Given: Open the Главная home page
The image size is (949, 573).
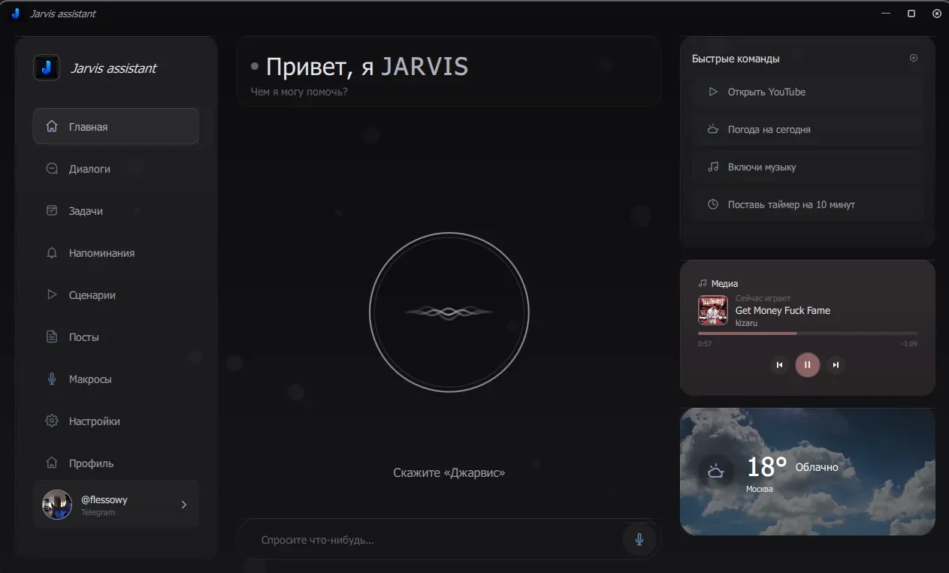Looking at the screenshot, I should (x=116, y=127).
